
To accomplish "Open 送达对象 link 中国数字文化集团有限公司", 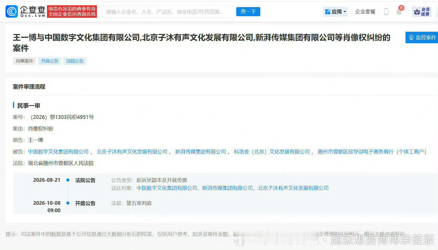I will pyautogui.click(x=167, y=188).
